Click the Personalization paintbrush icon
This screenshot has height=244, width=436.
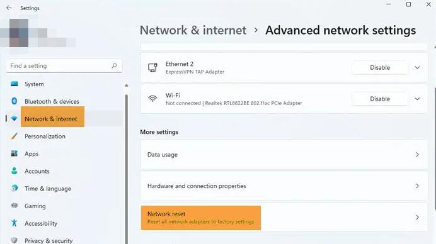(x=14, y=136)
